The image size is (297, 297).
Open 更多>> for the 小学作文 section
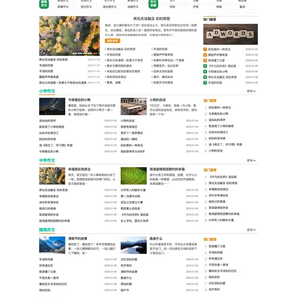(x=251, y=91)
